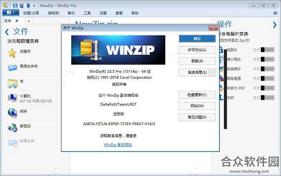The height and width of the screenshot is (176, 281).
Task: Click the WinZip app icon in title bar
Action: tap(5, 5)
